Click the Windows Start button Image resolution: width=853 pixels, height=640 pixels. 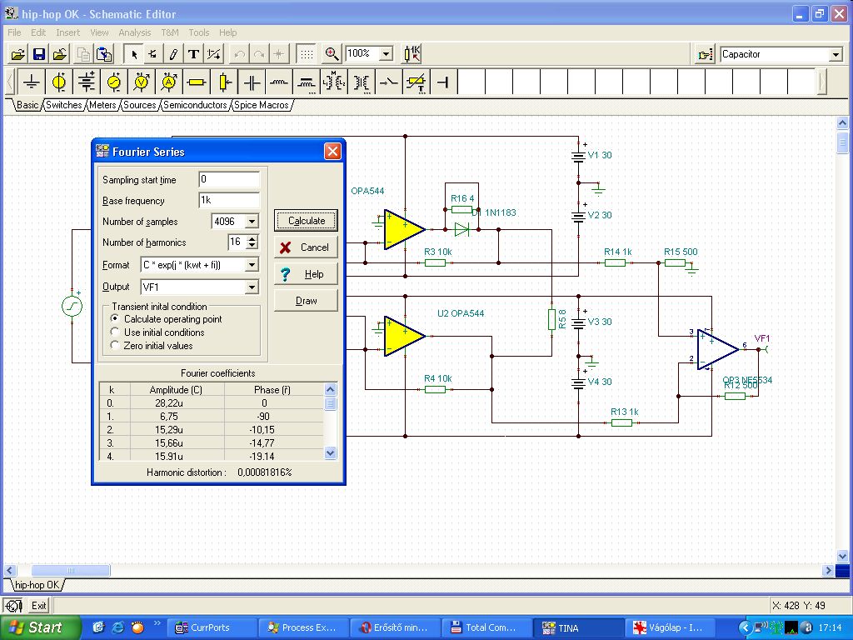[x=40, y=627]
